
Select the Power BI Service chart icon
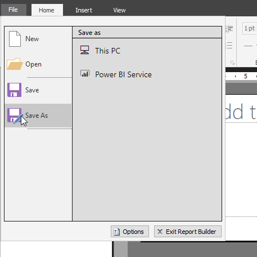(85, 74)
